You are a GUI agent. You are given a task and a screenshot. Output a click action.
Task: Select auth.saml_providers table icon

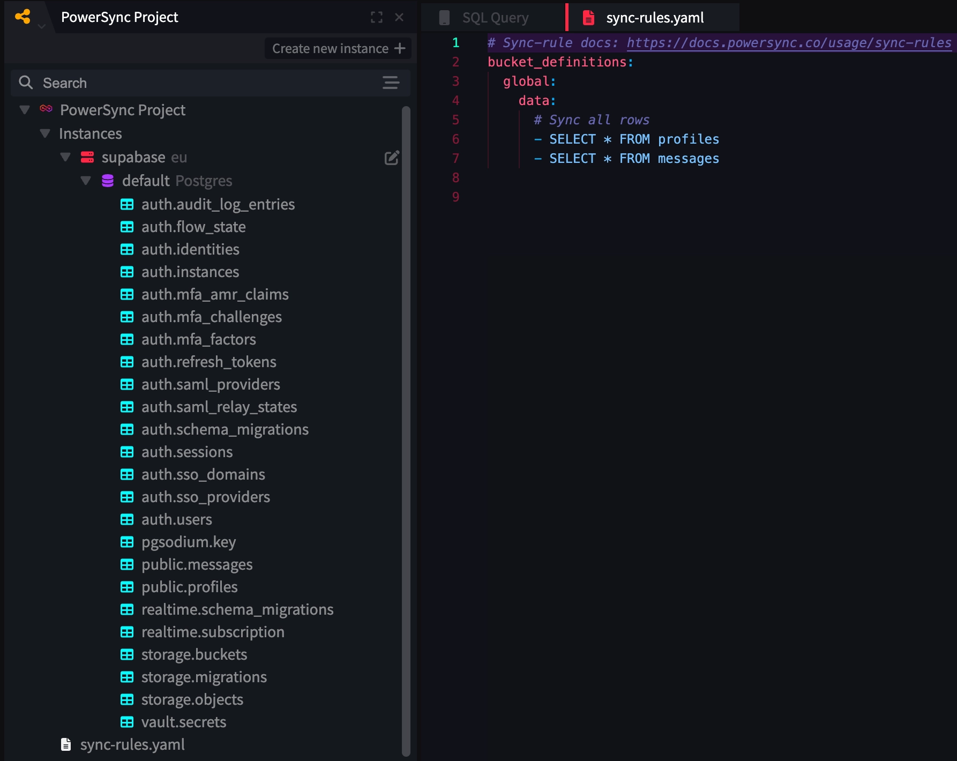coord(127,384)
